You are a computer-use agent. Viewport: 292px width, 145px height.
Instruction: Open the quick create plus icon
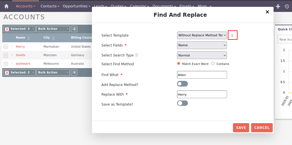(278, 6)
